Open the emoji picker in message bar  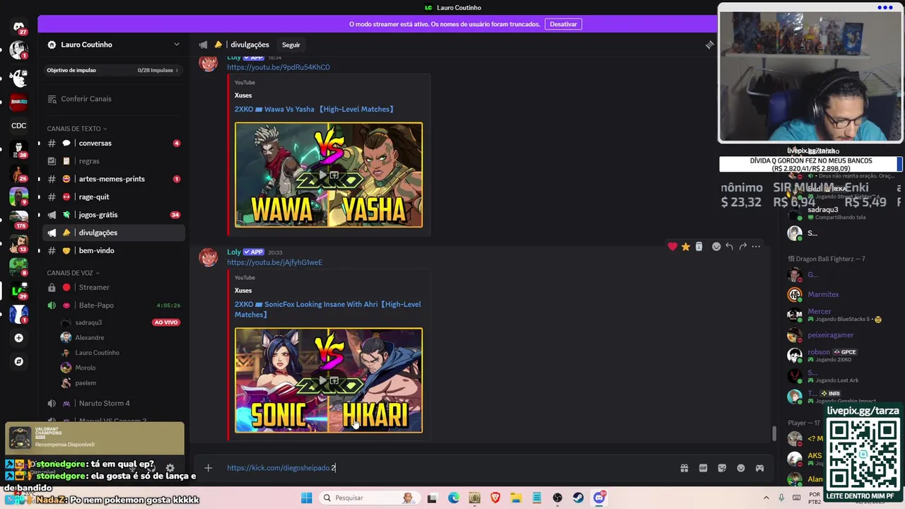pos(741,468)
